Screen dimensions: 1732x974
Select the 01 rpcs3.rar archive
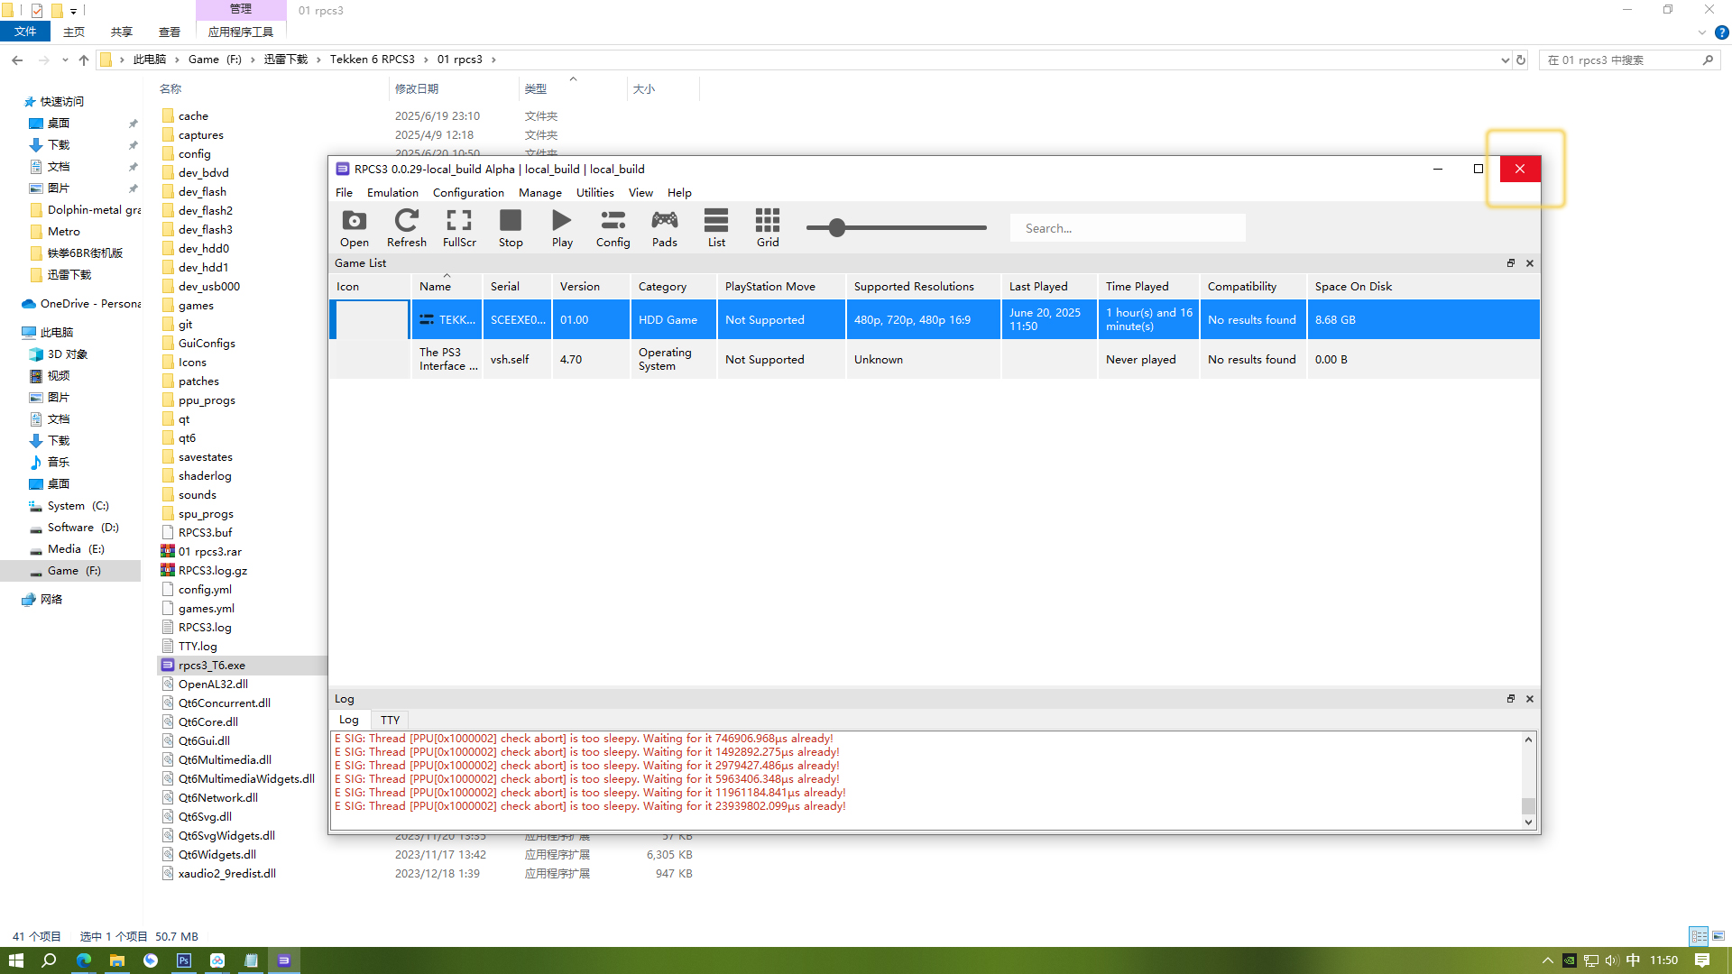(x=210, y=551)
